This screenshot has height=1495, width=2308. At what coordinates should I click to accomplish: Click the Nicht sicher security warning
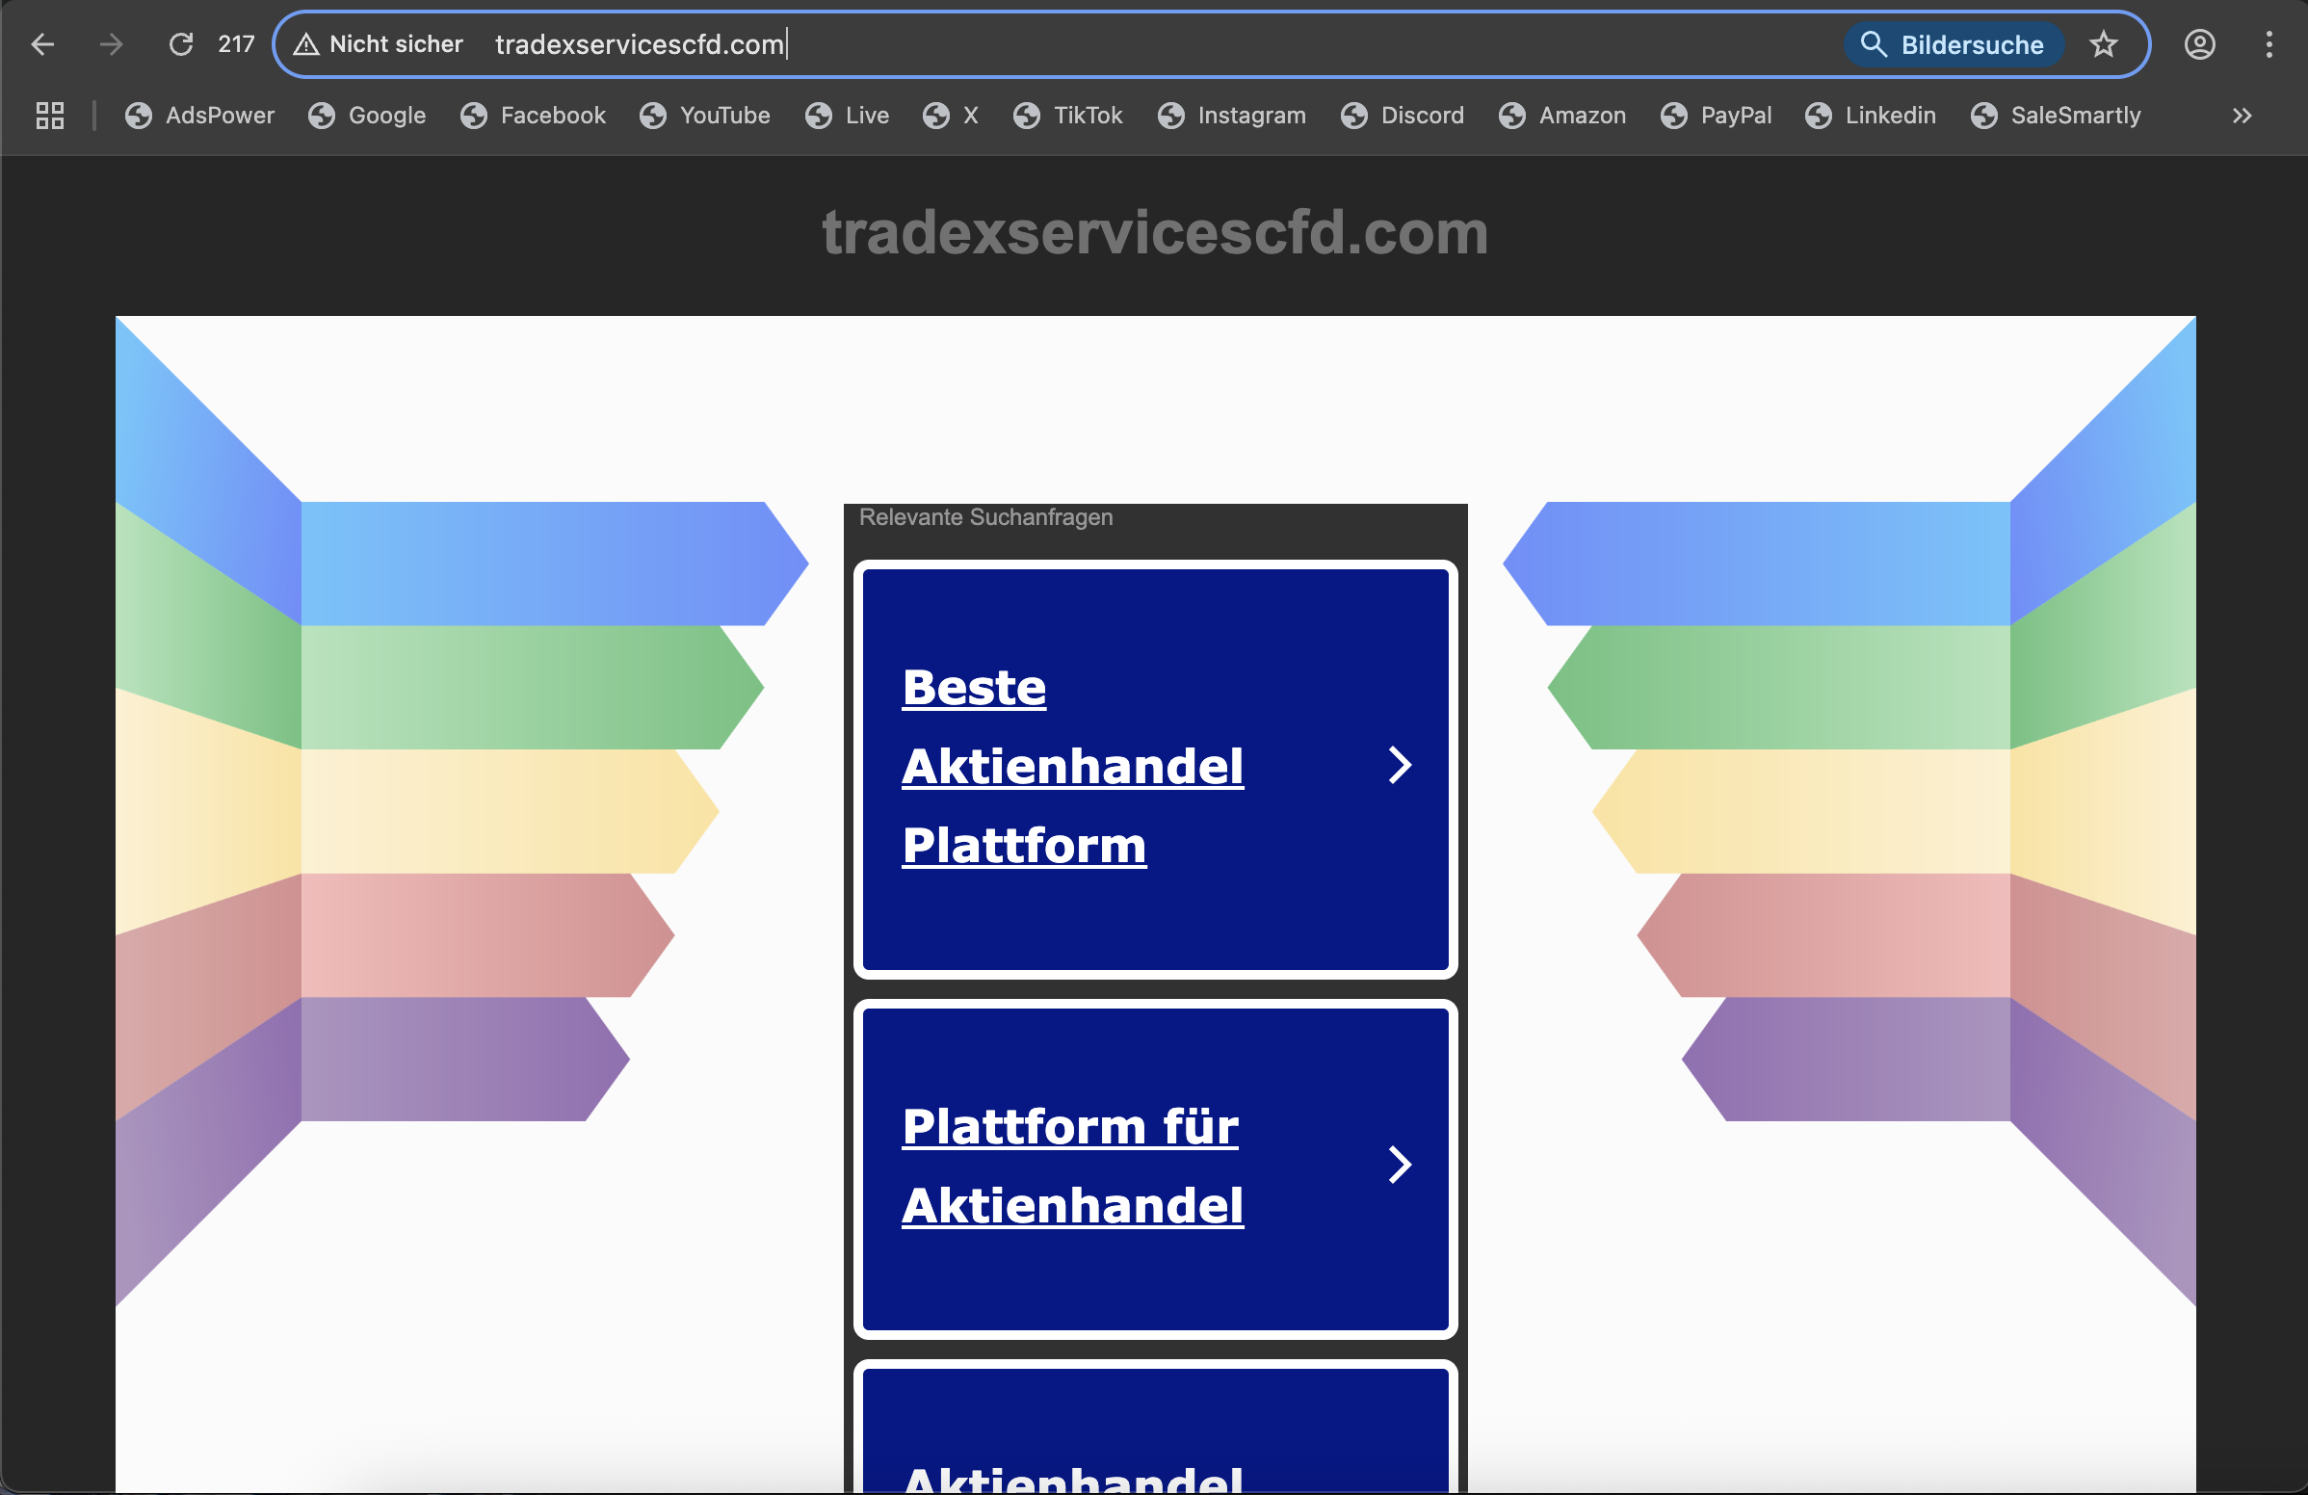[x=380, y=44]
